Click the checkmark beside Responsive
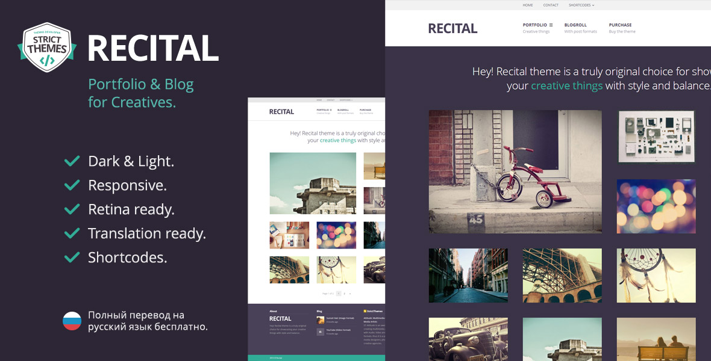The width and height of the screenshot is (711, 361). click(72, 185)
